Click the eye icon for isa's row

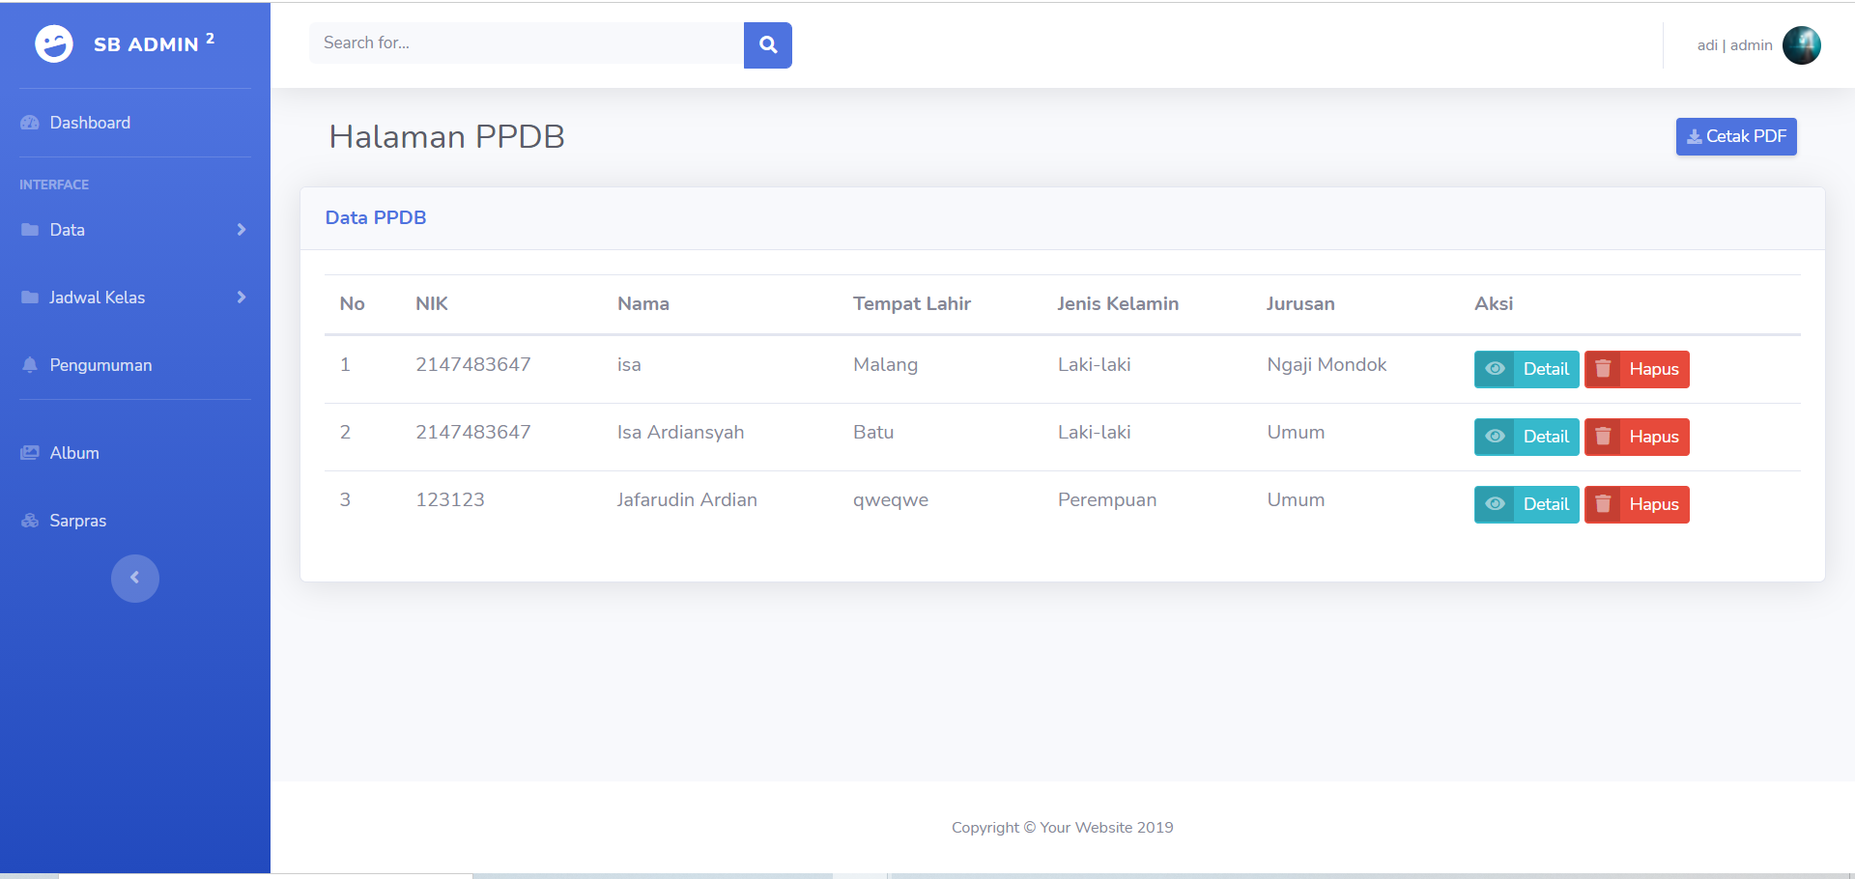[x=1495, y=369]
